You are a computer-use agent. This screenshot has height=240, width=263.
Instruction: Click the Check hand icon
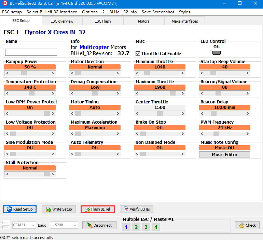pos(242,225)
